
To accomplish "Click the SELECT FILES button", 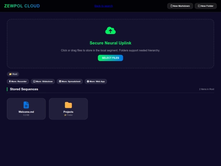I will pos(110,58).
